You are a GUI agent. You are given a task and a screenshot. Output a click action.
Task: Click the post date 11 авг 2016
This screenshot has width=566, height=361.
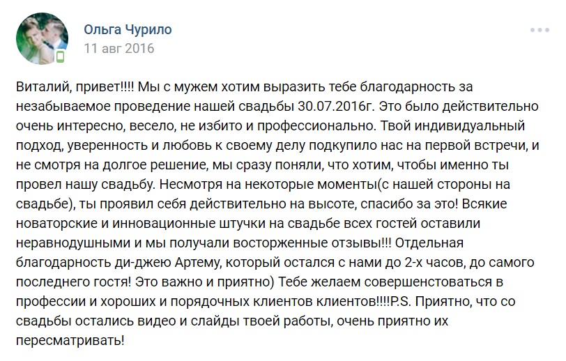(x=119, y=49)
